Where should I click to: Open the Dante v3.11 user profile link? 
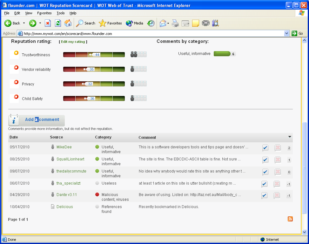67,195
